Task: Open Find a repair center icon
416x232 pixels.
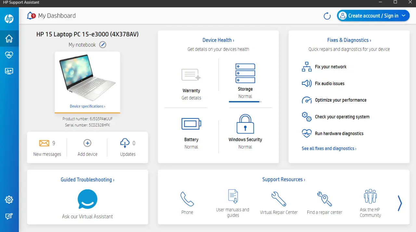Action: coord(324,199)
